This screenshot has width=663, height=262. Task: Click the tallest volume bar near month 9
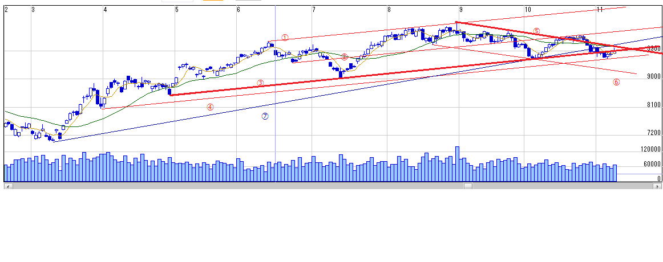(x=457, y=164)
